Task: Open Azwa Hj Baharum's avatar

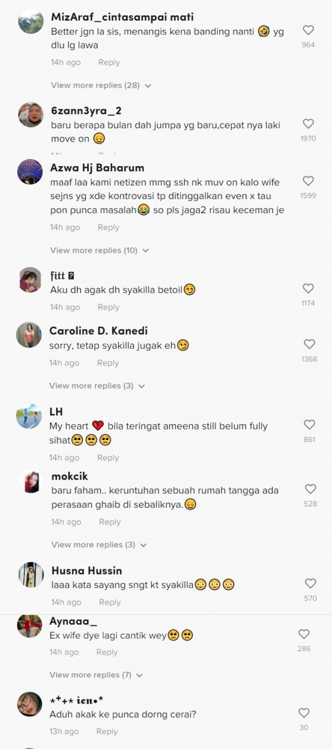Action: (x=30, y=171)
